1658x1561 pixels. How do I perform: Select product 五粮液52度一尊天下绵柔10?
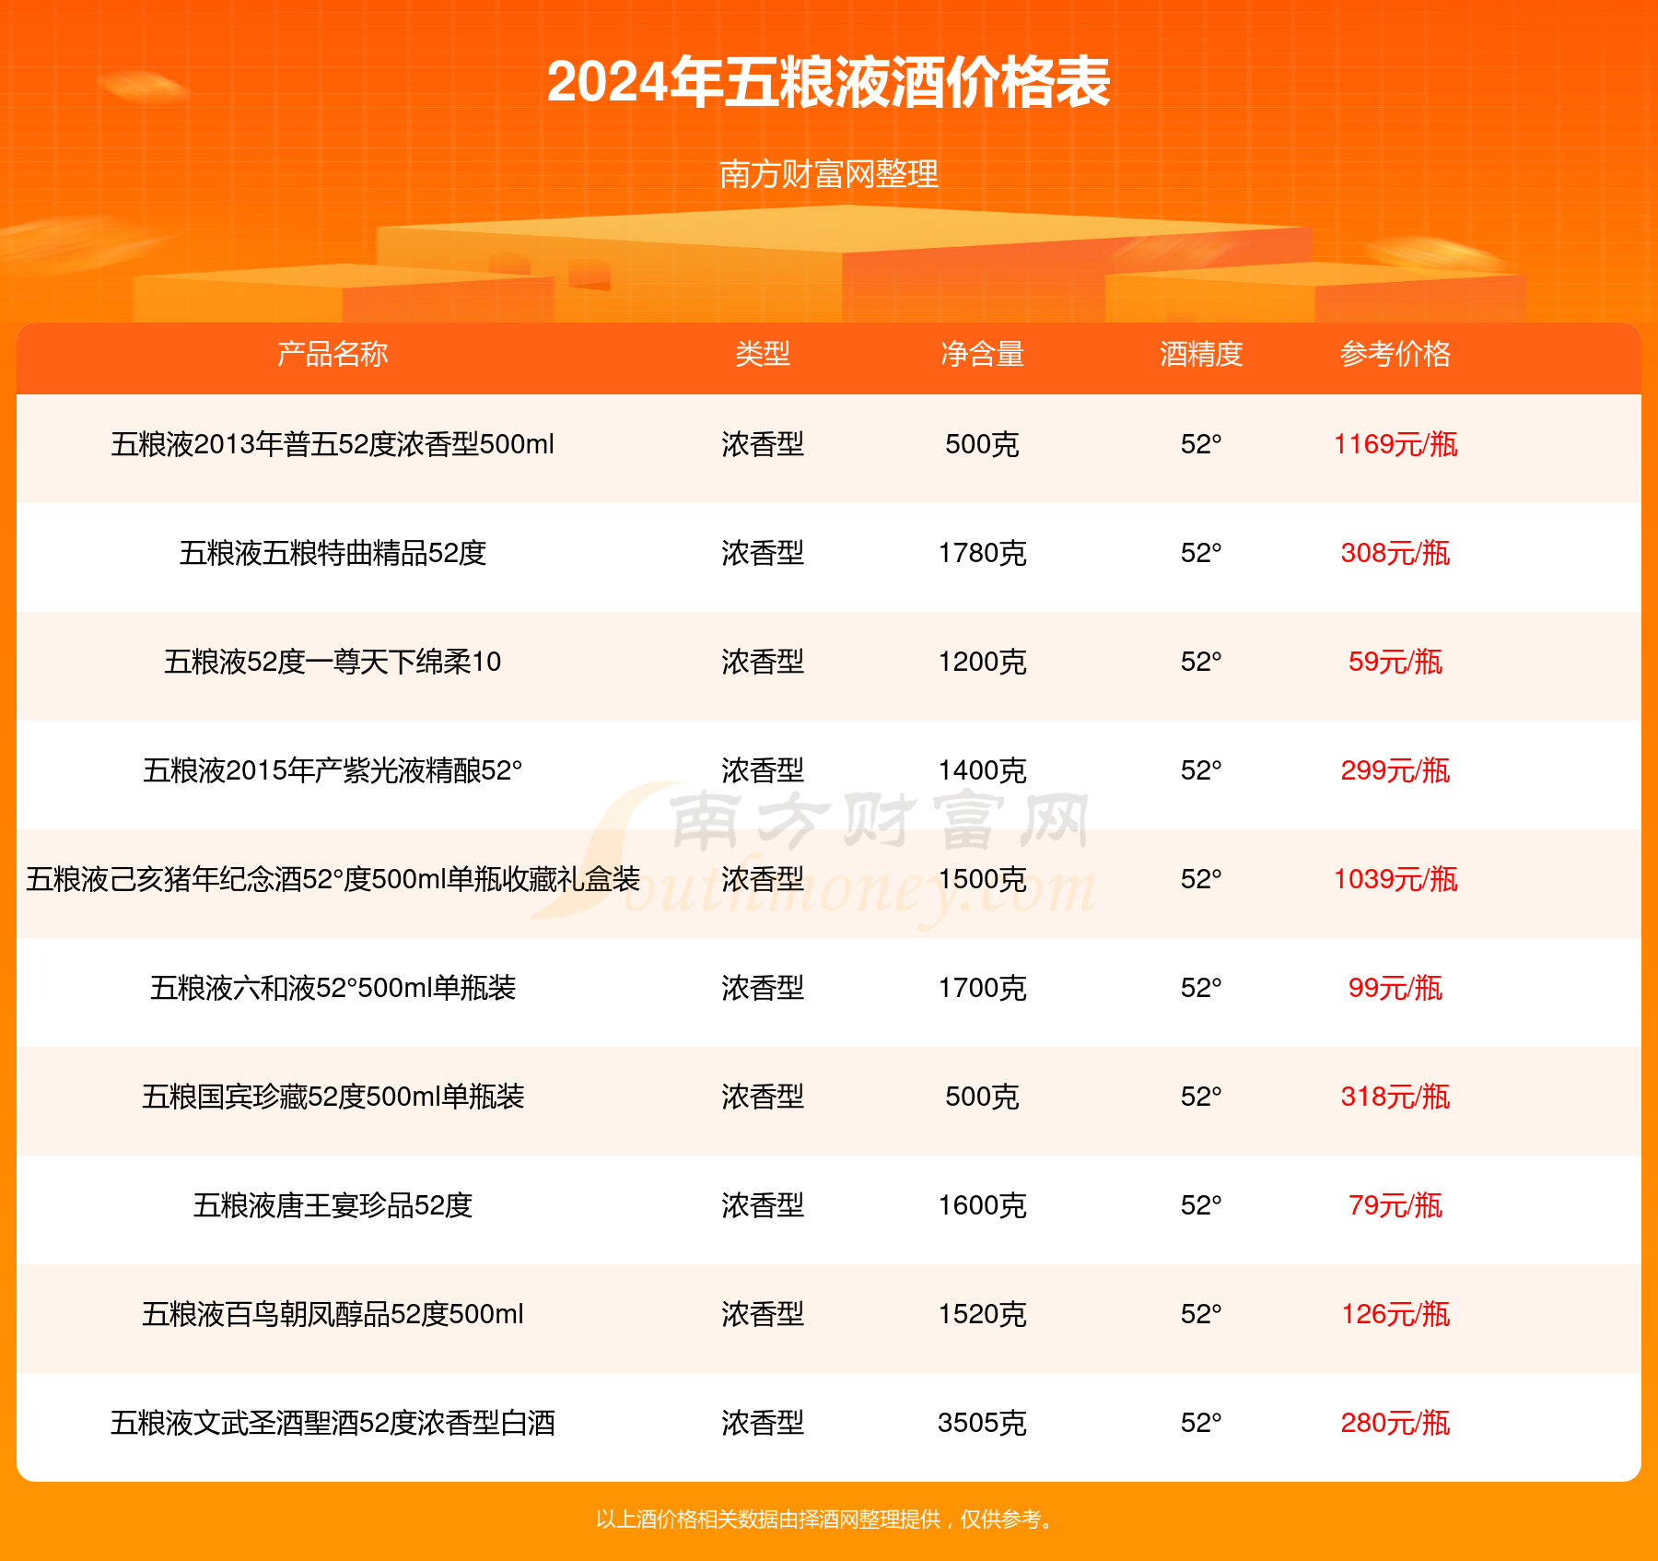[333, 662]
